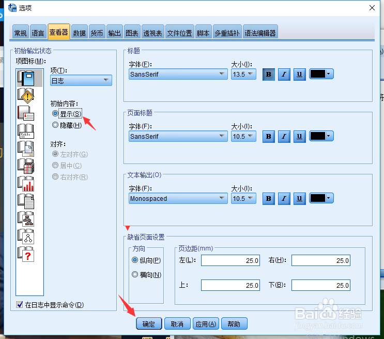
Task: Open the 文件位置 tab
Action: point(179,33)
